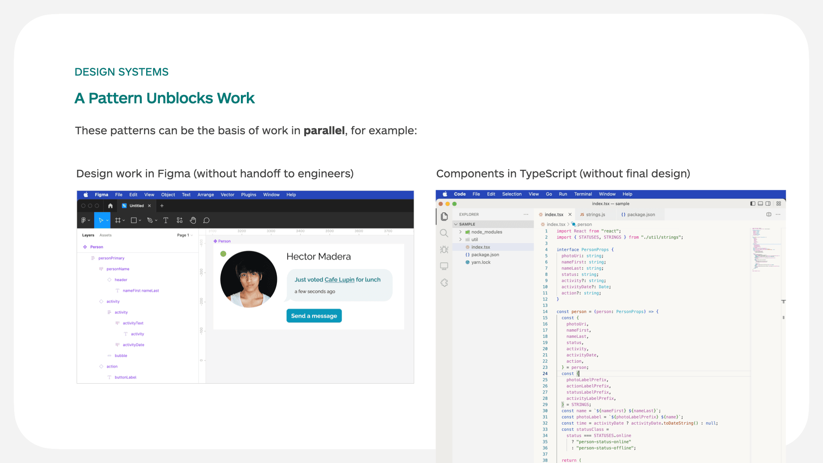
Task: Collapse the SAMPLE folder in Explorer
Action: (x=456, y=224)
